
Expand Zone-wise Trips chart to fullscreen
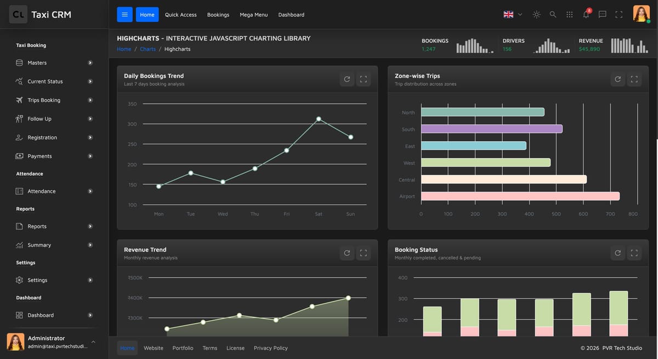click(634, 79)
